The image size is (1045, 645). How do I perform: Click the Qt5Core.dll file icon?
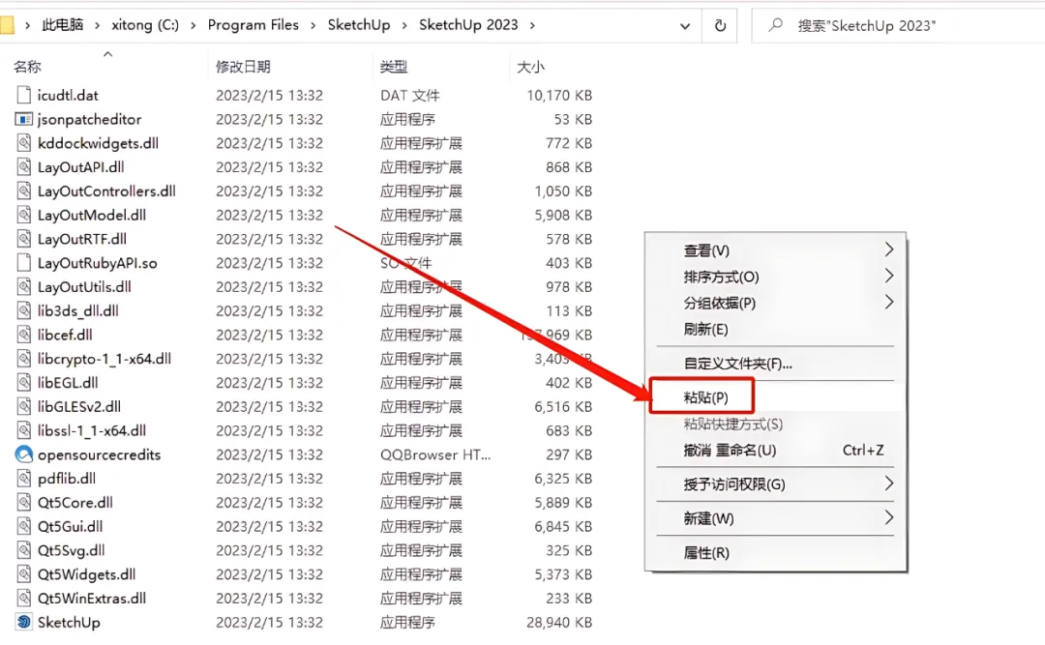[x=24, y=503]
